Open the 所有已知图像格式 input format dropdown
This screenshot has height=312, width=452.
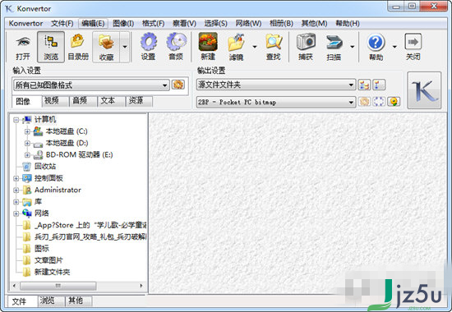pyautogui.click(x=91, y=85)
